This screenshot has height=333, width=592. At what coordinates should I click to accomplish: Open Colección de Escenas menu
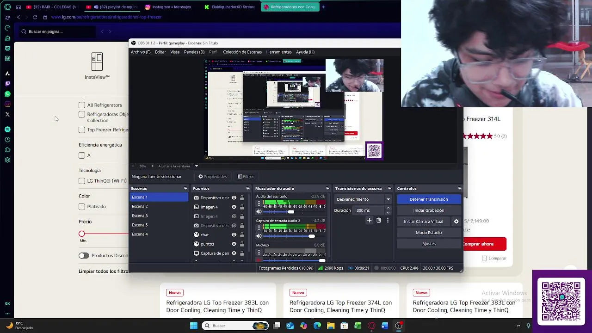coord(242,52)
